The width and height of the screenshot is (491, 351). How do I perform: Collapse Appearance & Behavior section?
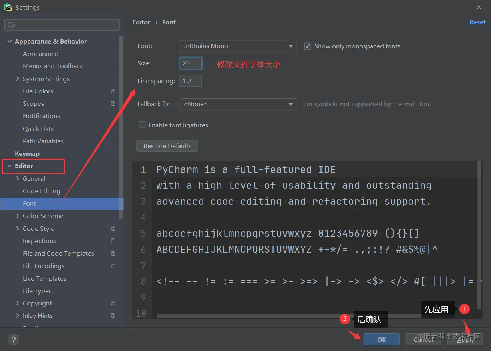[x=9, y=41]
